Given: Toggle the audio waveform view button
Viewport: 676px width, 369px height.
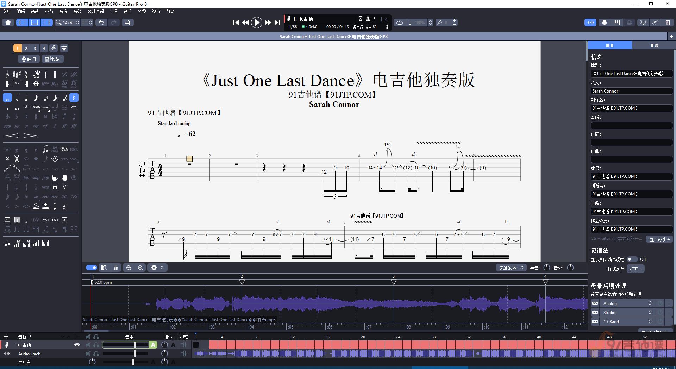Looking at the screenshot, I should point(590,23).
